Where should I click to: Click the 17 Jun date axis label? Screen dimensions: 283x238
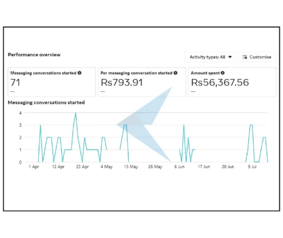203,167
